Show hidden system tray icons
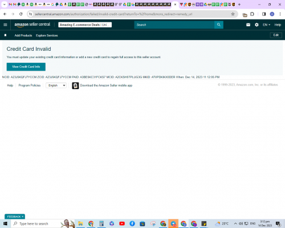Viewport: 285px width, 228px height. tap(235, 223)
